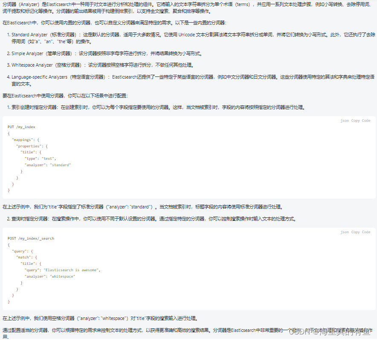Click the opening paragraph starting with 分词器 (Analyzer)

coord(188,8)
